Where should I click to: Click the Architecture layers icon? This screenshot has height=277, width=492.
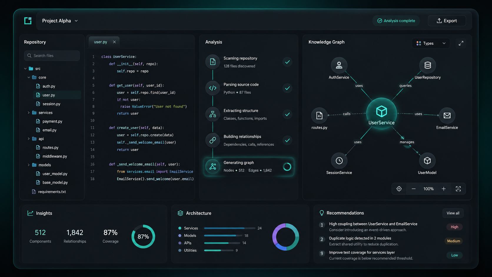(180, 213)
